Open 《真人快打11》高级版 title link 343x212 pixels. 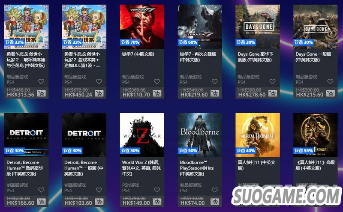pos(315,165)
